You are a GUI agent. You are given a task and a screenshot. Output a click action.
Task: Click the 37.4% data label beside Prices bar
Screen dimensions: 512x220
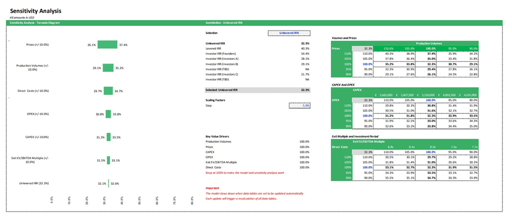(123, 45)
